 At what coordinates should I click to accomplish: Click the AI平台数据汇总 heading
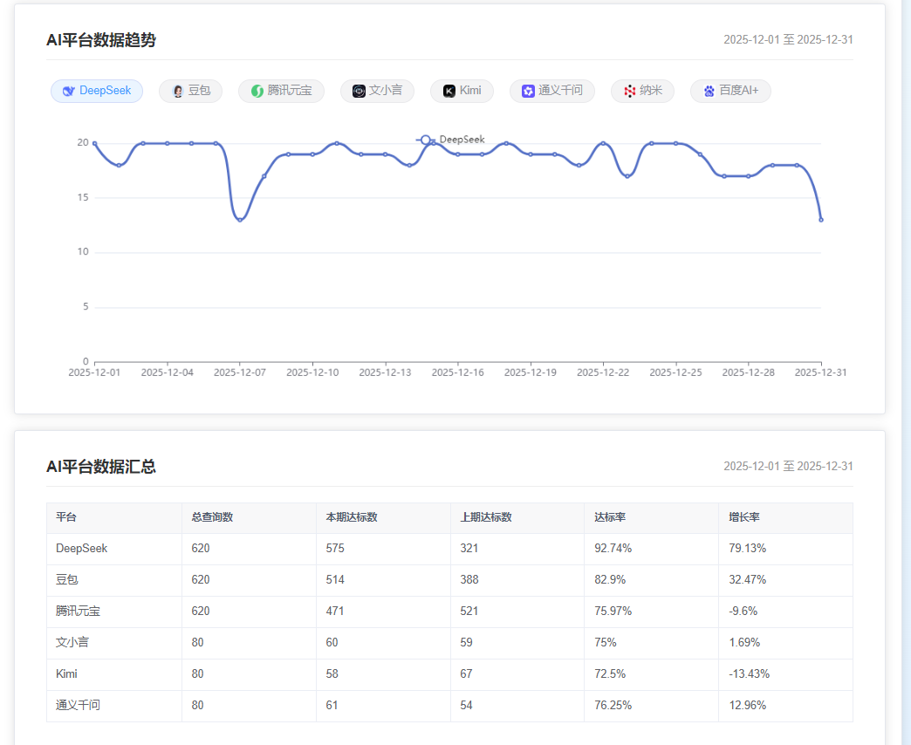(101, 466)
